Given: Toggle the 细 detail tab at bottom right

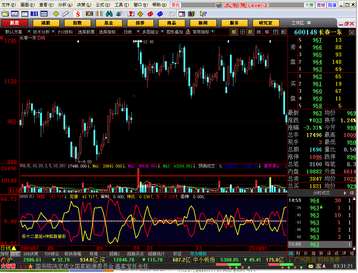Looking at the screenshot, I should click(291, 253).
